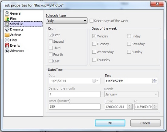Viewport: 167px width, 132px height.
Task: Confirm with the OK button
Action: [x=110, y=123]
